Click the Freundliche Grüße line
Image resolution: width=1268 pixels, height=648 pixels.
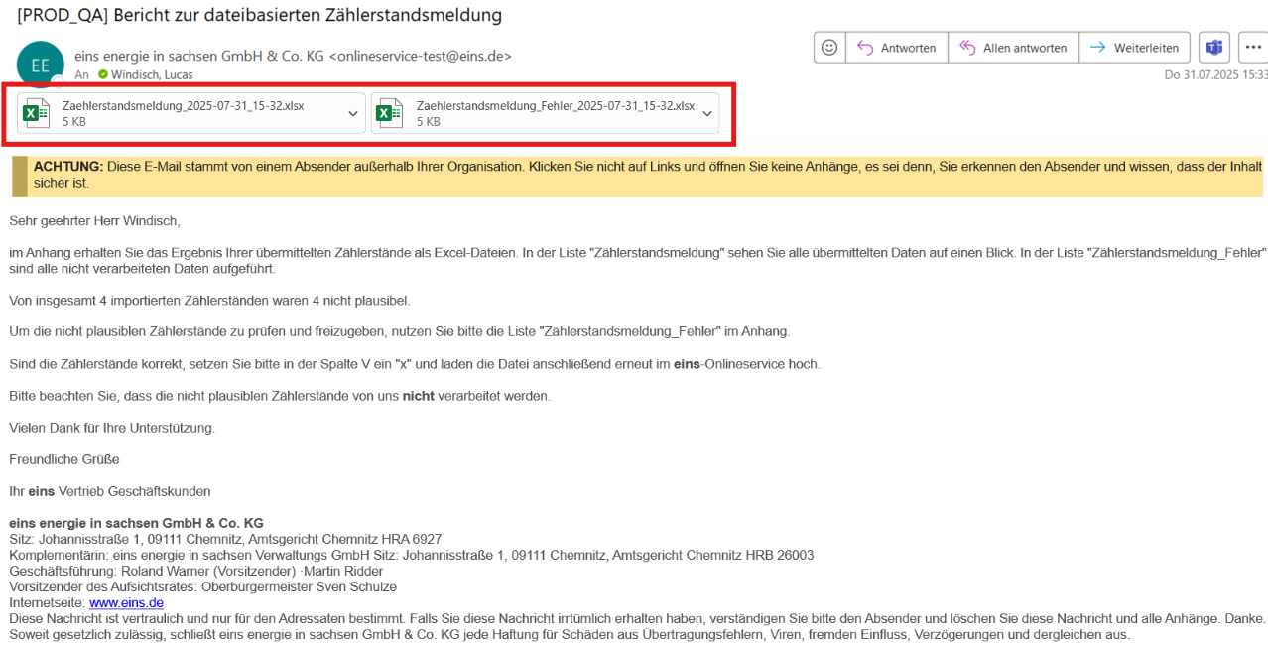[64, 459]
